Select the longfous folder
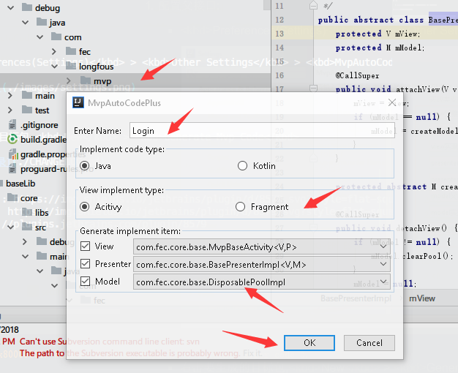 (96, 67)
